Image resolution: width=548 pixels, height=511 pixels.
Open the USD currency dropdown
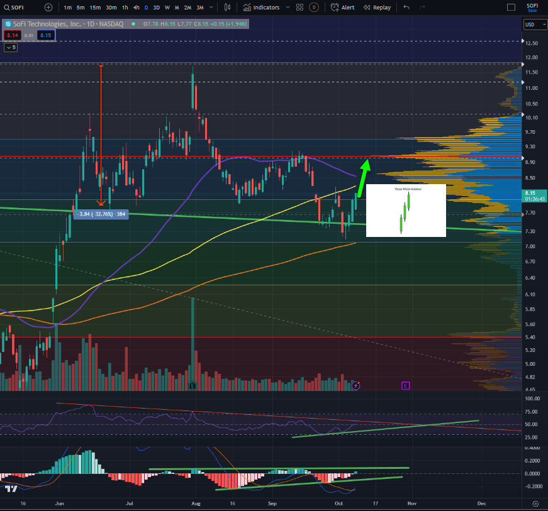click(x=535, y=25)
